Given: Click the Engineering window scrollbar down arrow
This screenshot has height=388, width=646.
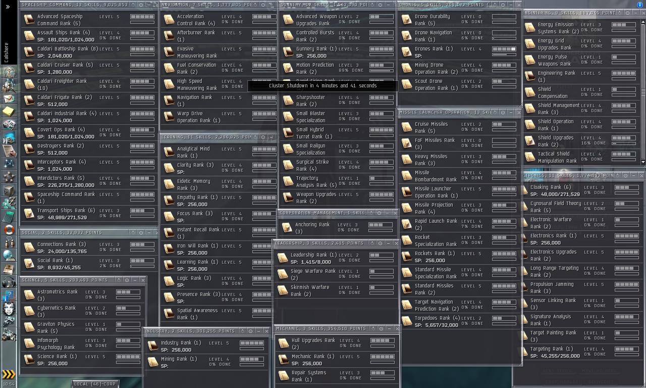Looking at the screenshot, I should coord(642,162).
